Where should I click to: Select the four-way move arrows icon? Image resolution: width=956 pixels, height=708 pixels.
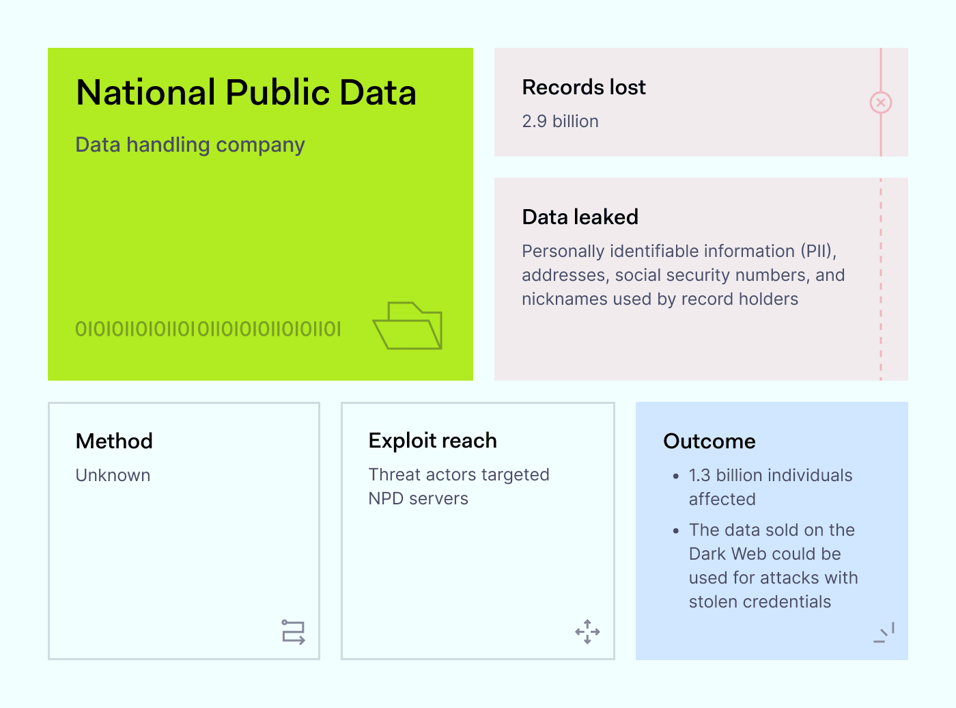click(587, 632)
